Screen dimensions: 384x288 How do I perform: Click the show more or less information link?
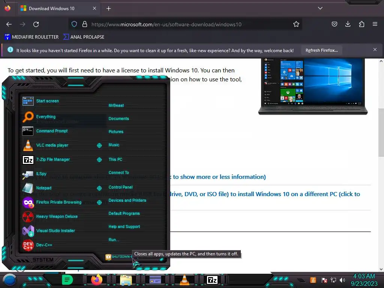pos(218,177)
